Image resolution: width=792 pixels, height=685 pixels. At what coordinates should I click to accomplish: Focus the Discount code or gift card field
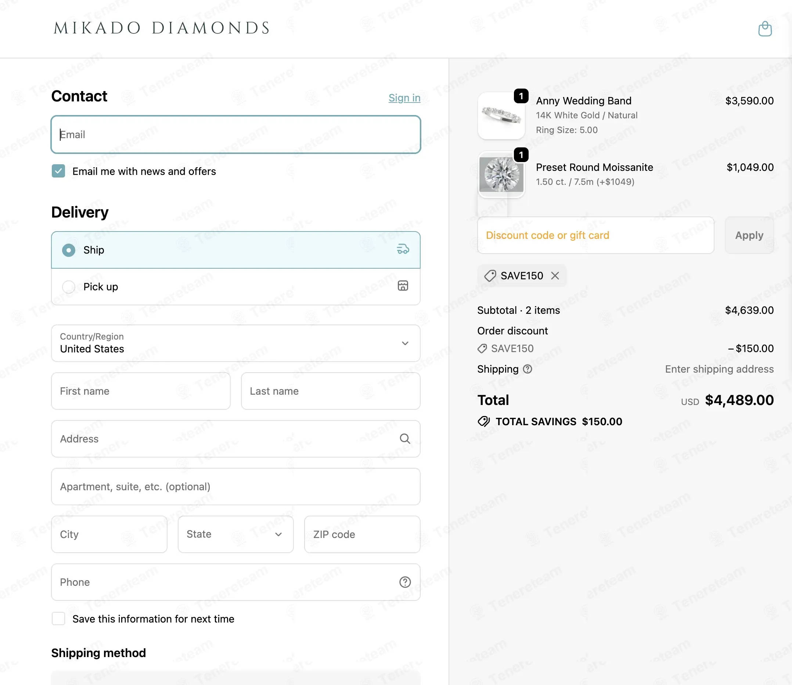[595, 235]
